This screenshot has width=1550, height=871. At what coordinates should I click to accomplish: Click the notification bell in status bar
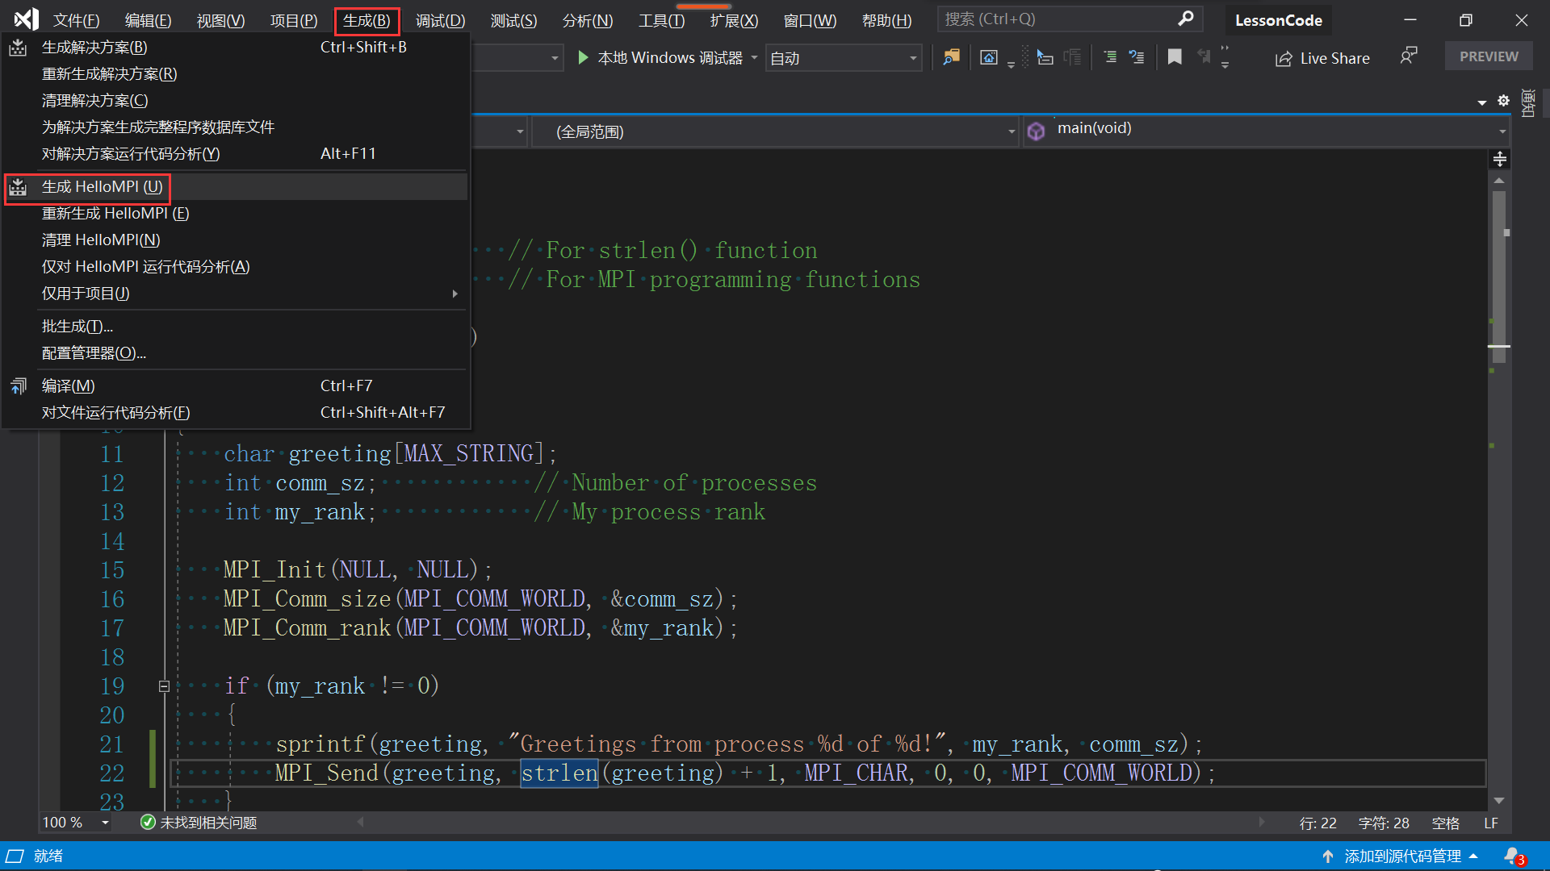(x=1512, y=856)
